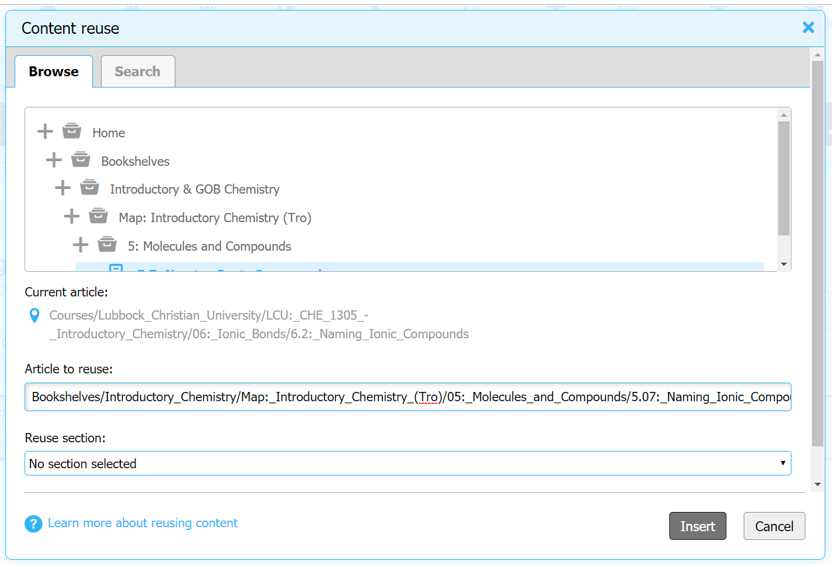
Task: Toggle the plus next to Introductory & GOB Chemistry
Action: tap(62, 188)
